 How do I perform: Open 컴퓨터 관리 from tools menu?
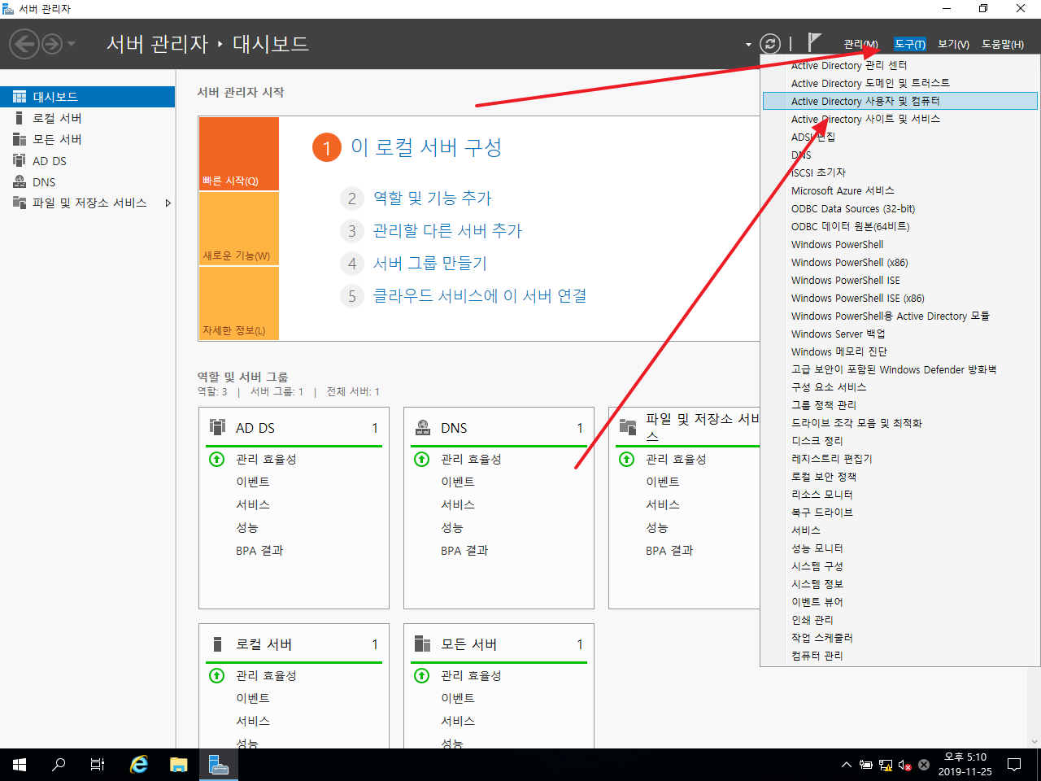click(x=899, y=656)
